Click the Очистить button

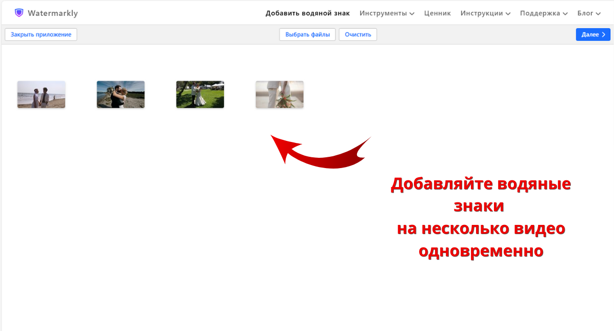pyautogui.click(x=358, y=34)
